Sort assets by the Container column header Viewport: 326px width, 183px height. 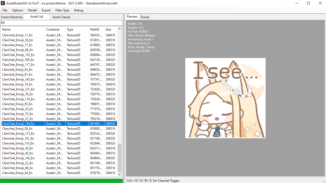[x=55, y=30]
